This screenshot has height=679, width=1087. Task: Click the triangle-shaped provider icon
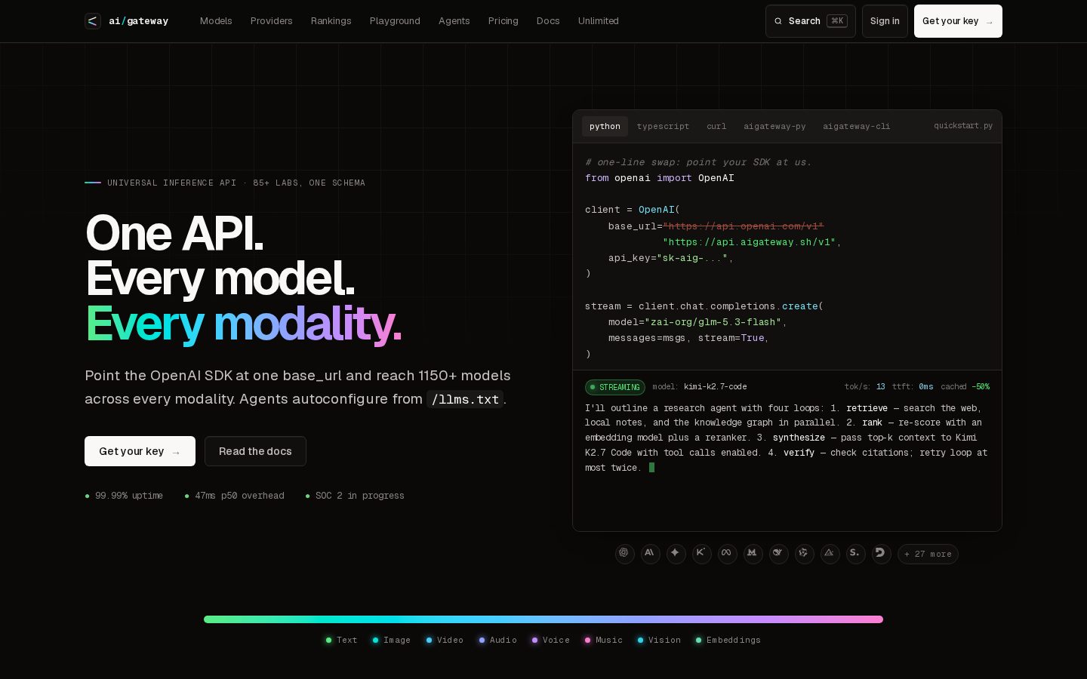[x=830, y=554]
